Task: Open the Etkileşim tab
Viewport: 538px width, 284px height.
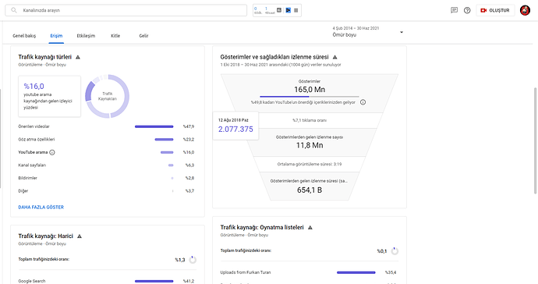Action: coord(86,36)
